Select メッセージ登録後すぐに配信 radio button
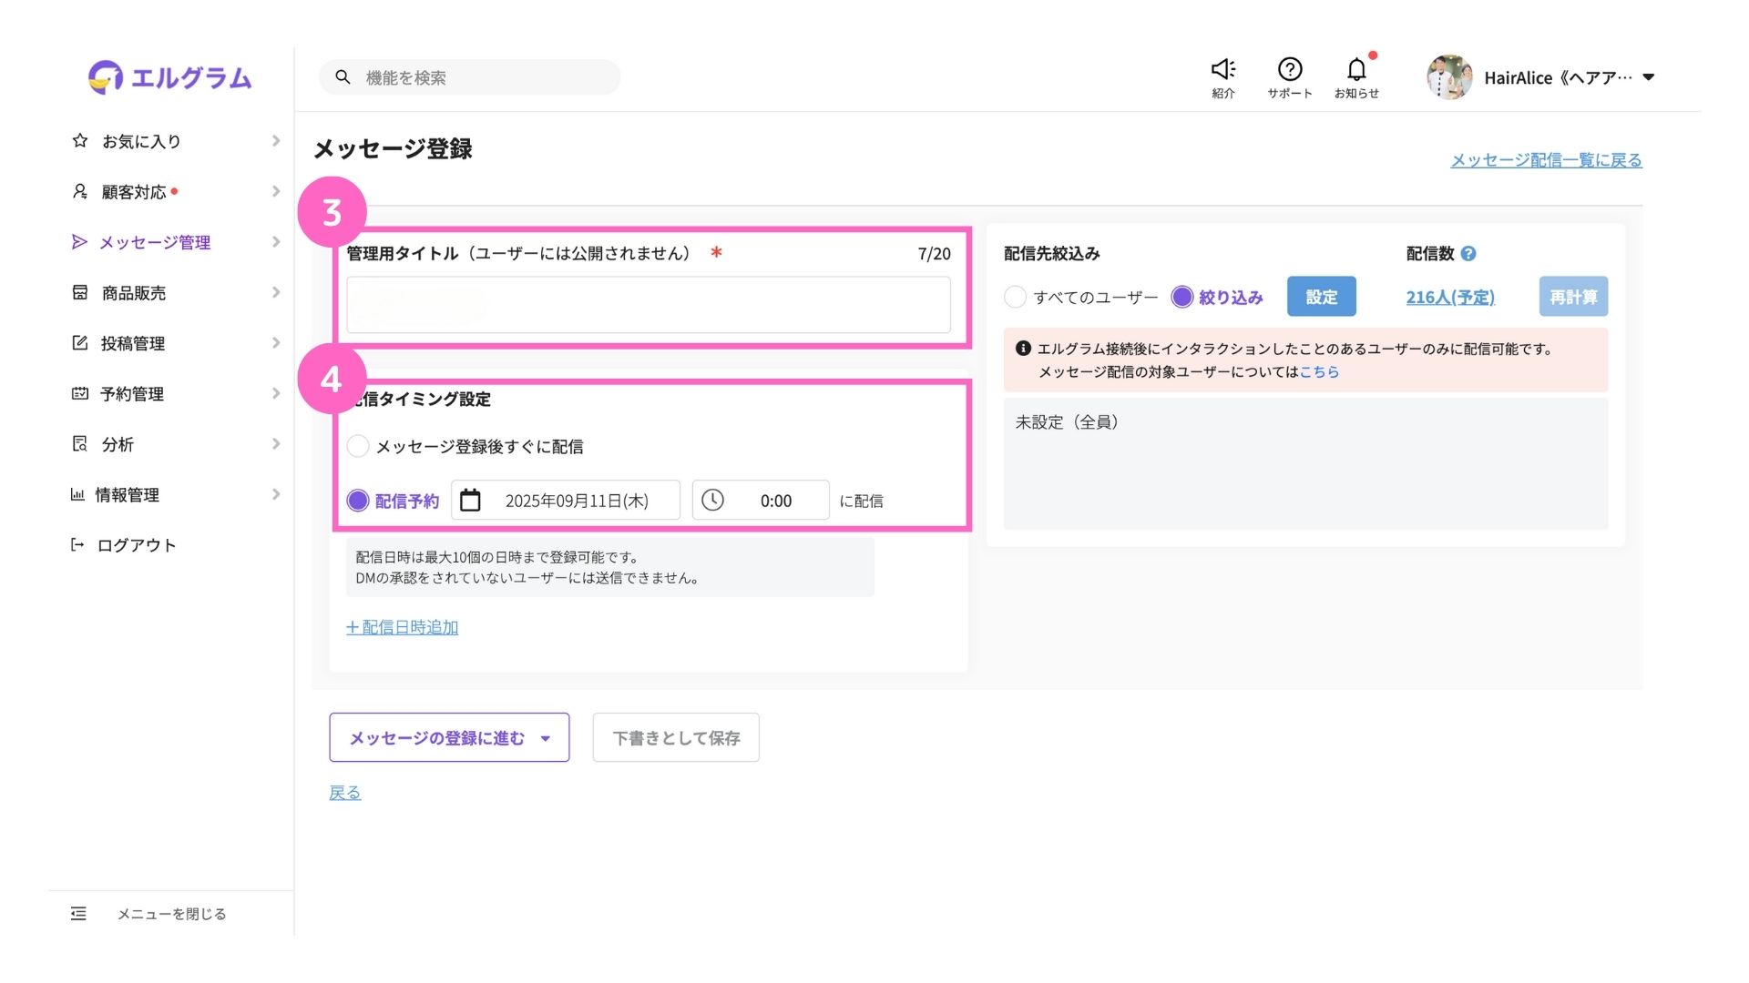This screenshot has width=1749, height=983. (358, 446)
